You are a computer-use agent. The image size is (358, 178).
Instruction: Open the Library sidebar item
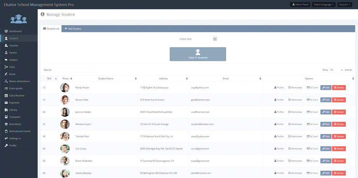pos(13,110)
